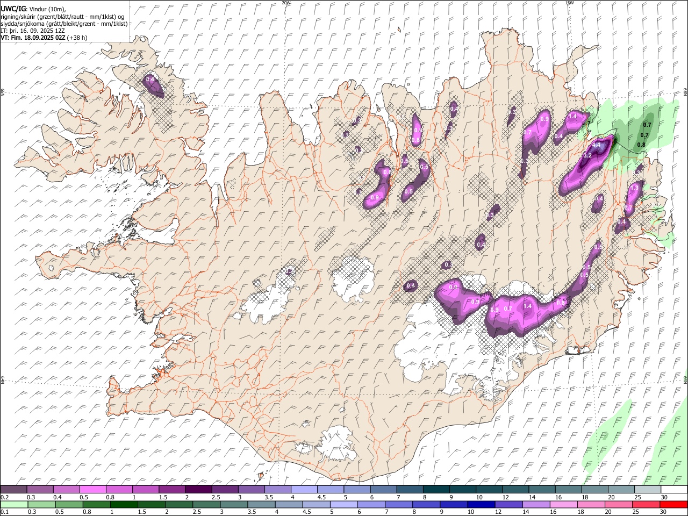
Task: Click the darkest purple swatch between 2 and 2.5
Action: pyautogui.click(x=198, y=489)
